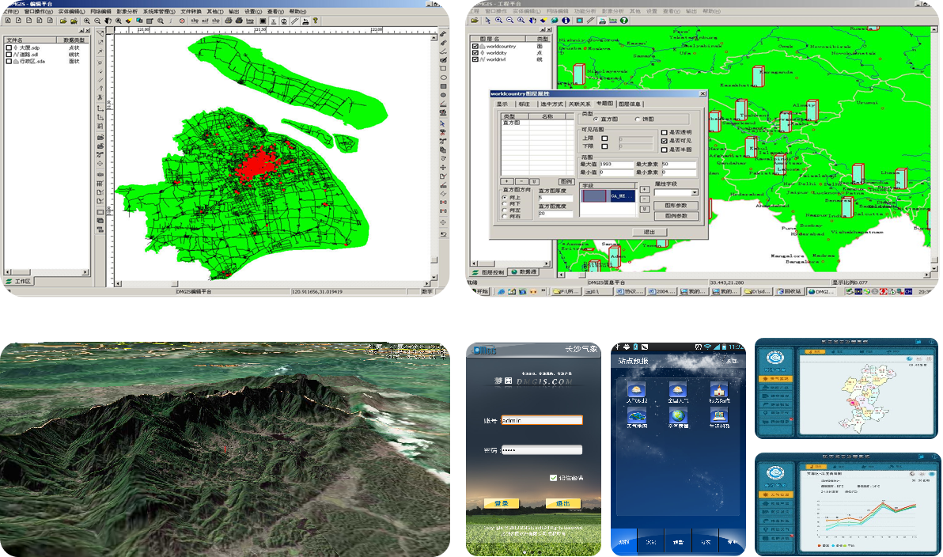Switch to the 图层信息 tab

point(630,104)
